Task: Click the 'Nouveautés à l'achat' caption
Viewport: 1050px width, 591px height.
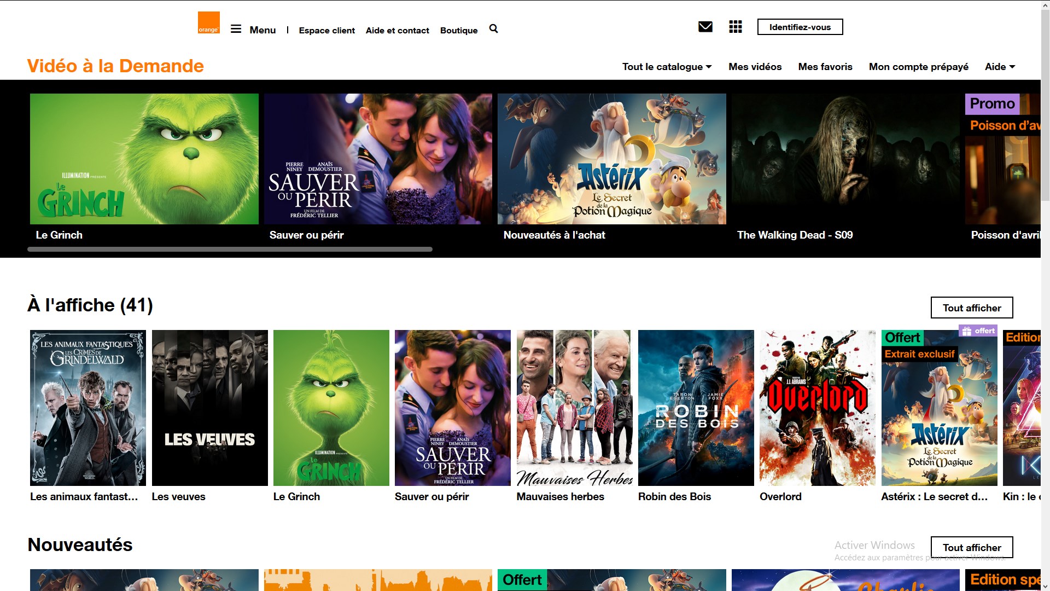Action: point(554,235)
